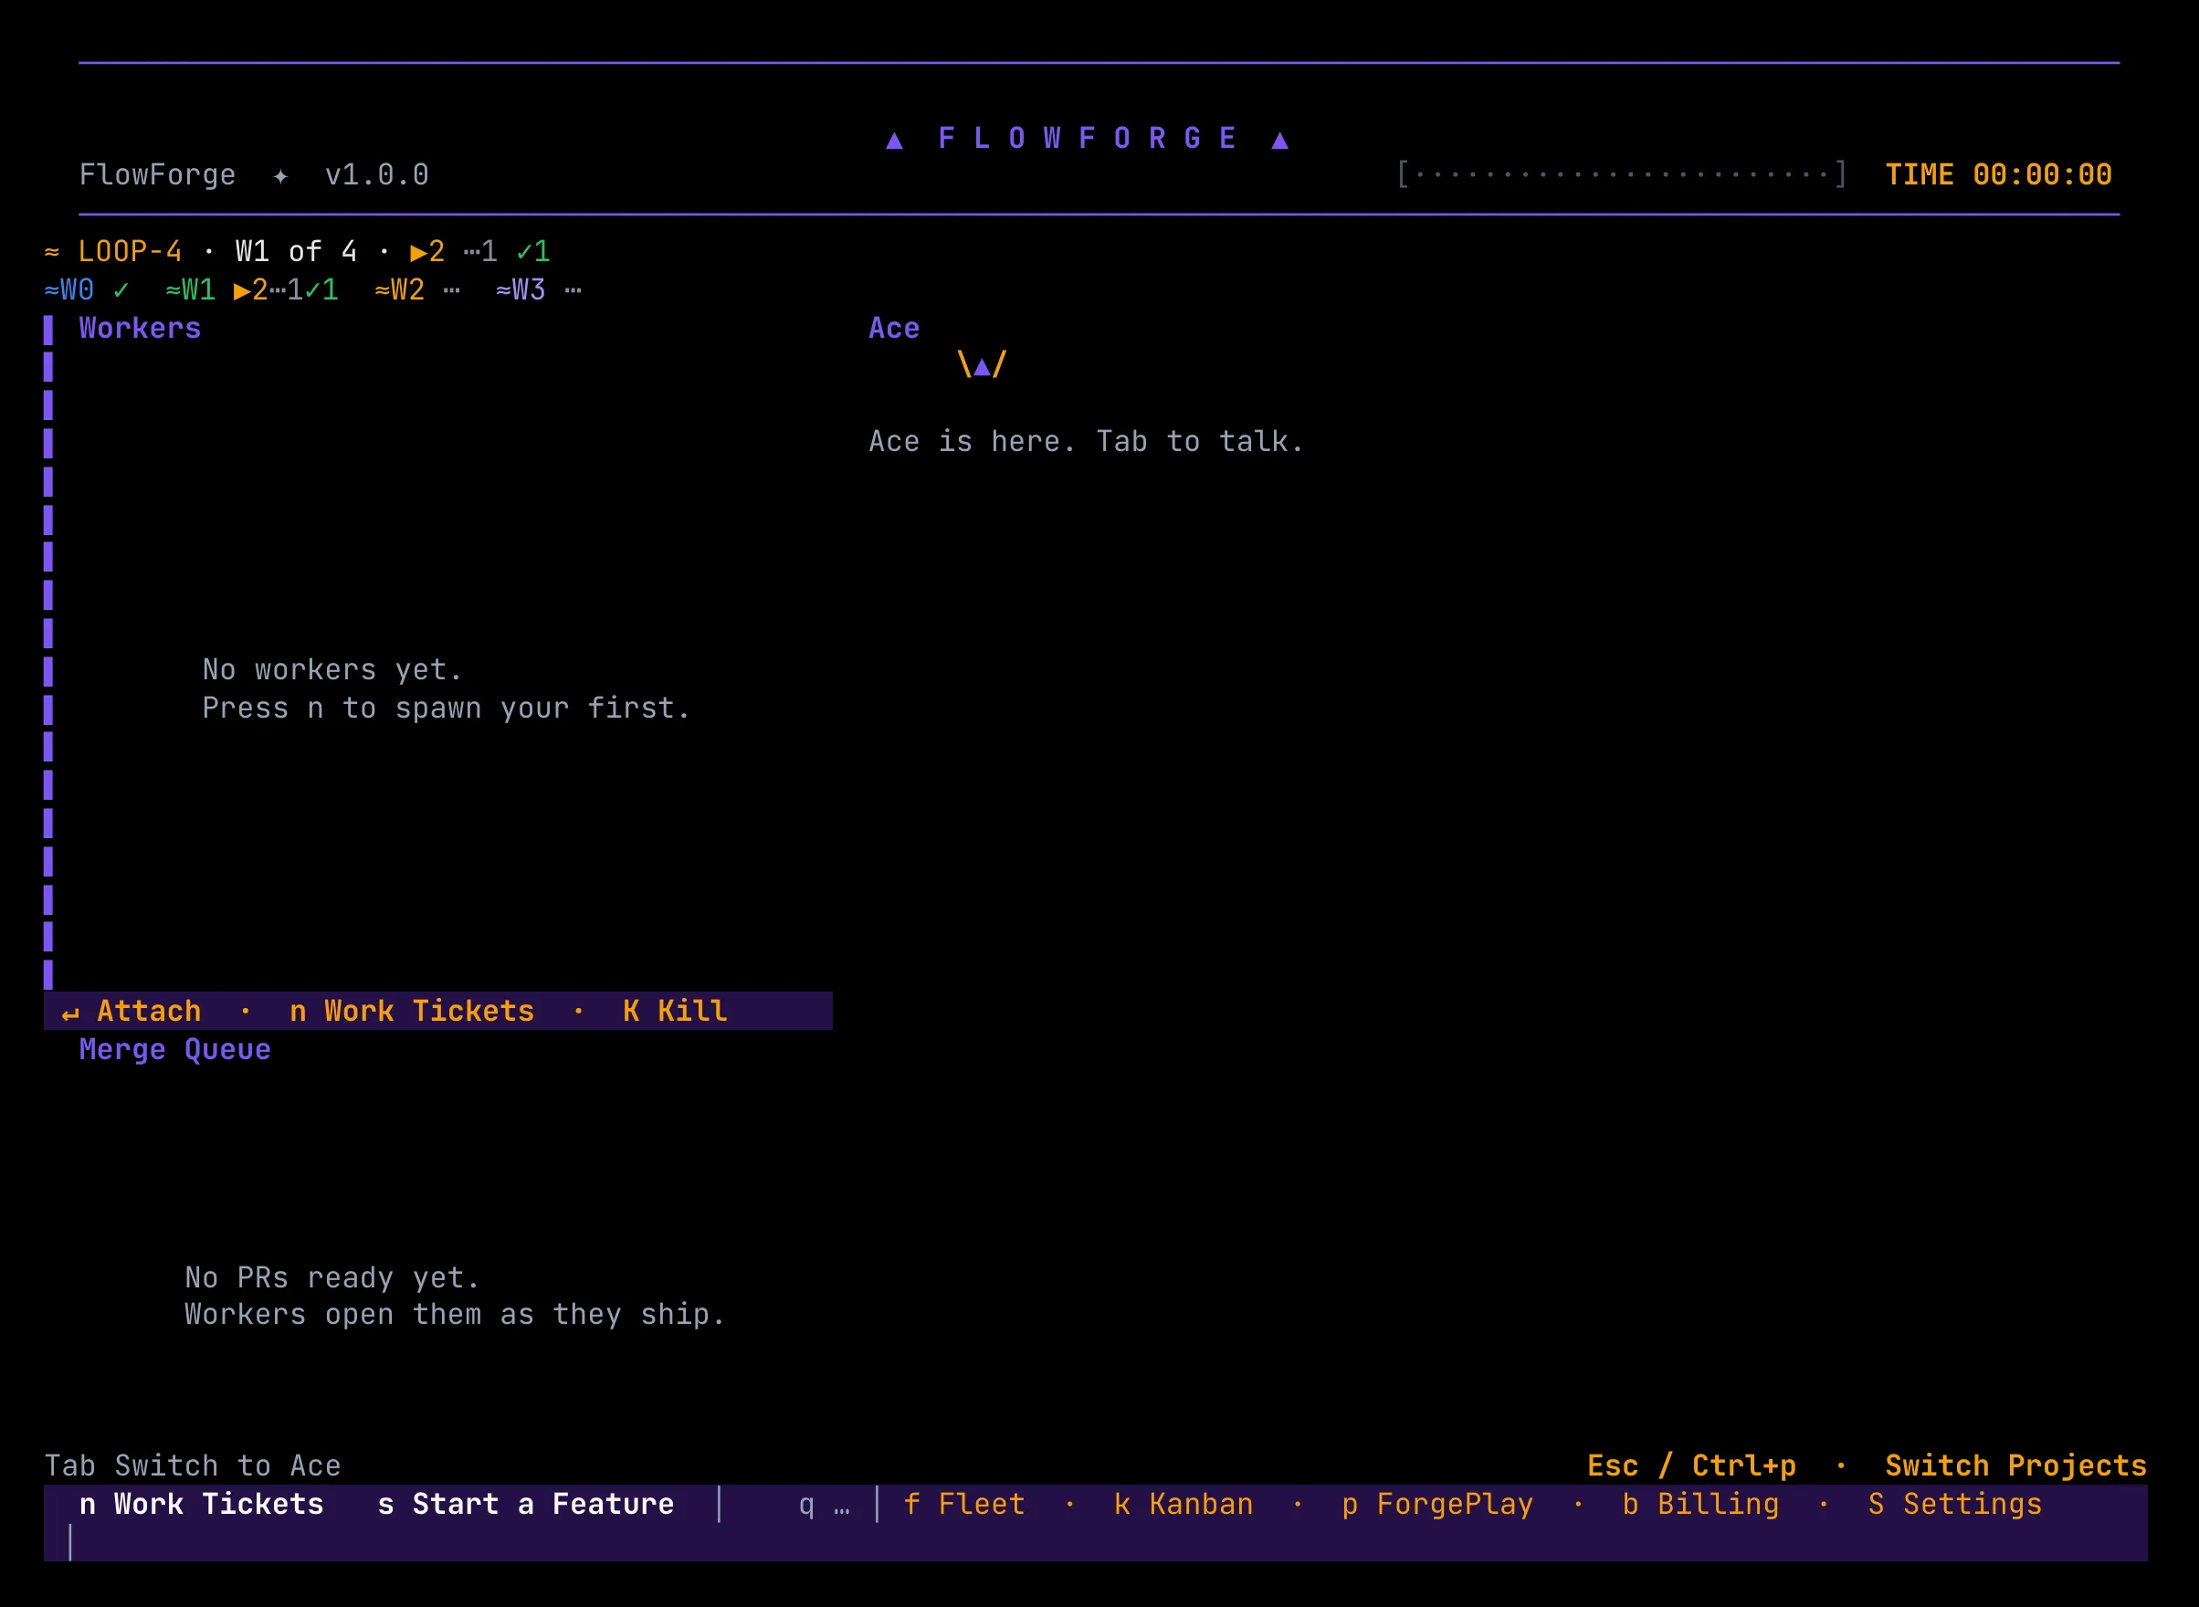
Task: Click the LOOP-4 status label
Action: coord(131,252)
